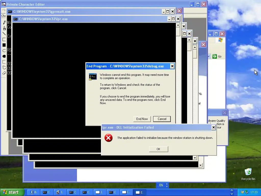Image resolution: width=261 pixels, height=196 pixels.
Task: Click the Bluetooth "B." taskbar button
Action: (34, 192)
